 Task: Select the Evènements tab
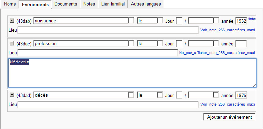point(35,4)
